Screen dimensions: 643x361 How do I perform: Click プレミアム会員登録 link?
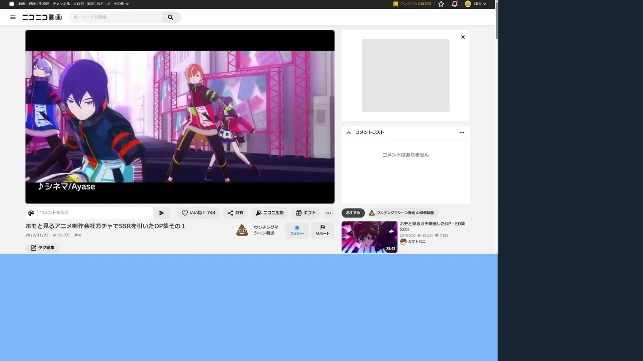coord(412,4)
